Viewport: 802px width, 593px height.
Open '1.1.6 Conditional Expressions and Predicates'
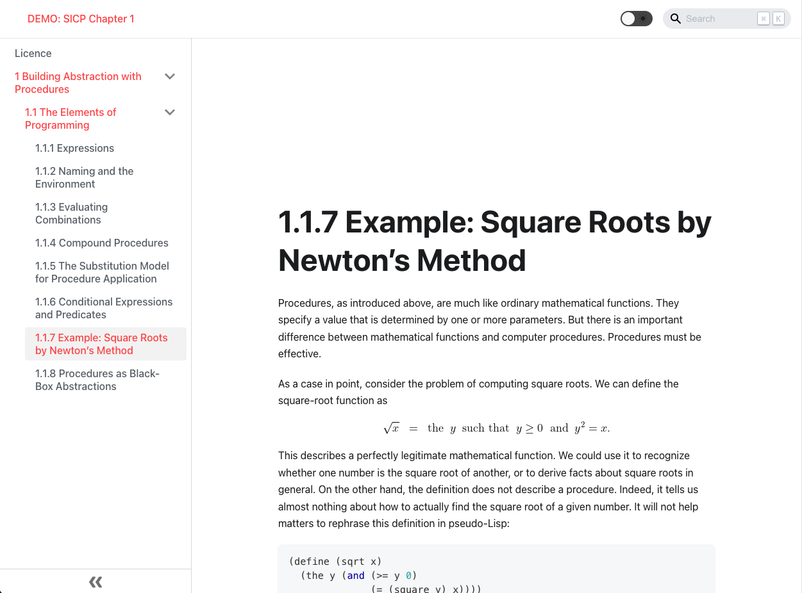click(104, 308)
